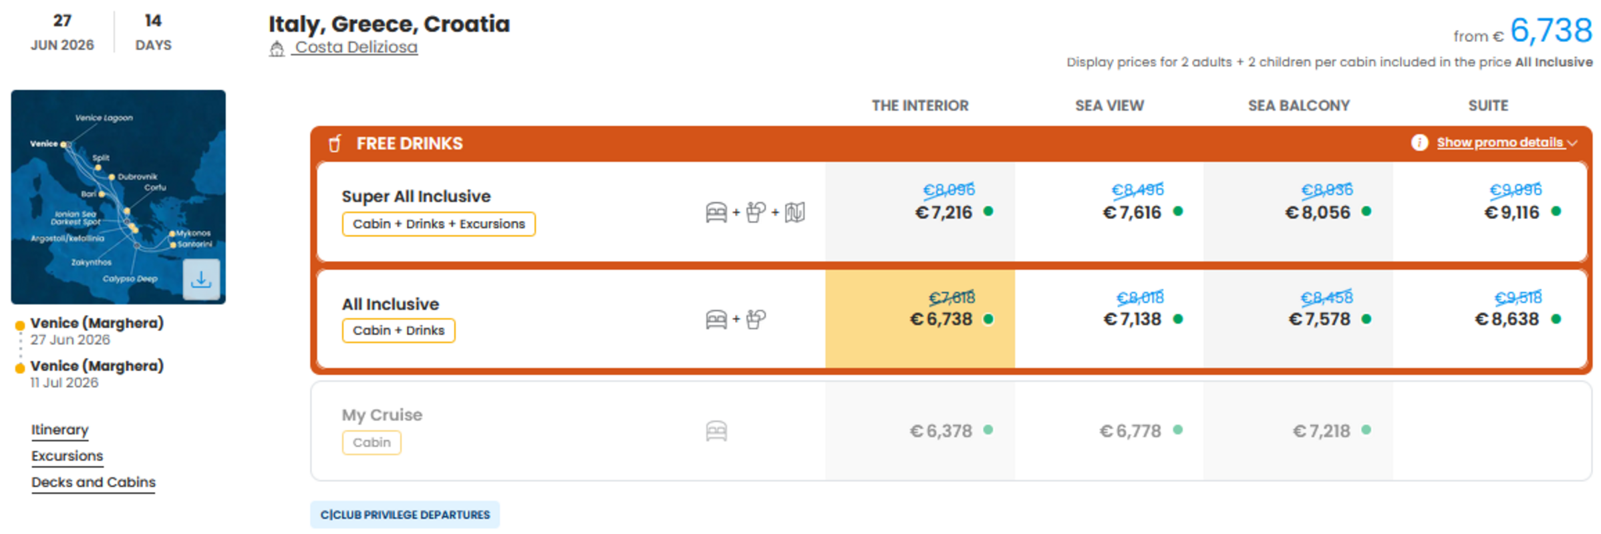
Task: Click the promo info icon
Action: coord(1419,143)
